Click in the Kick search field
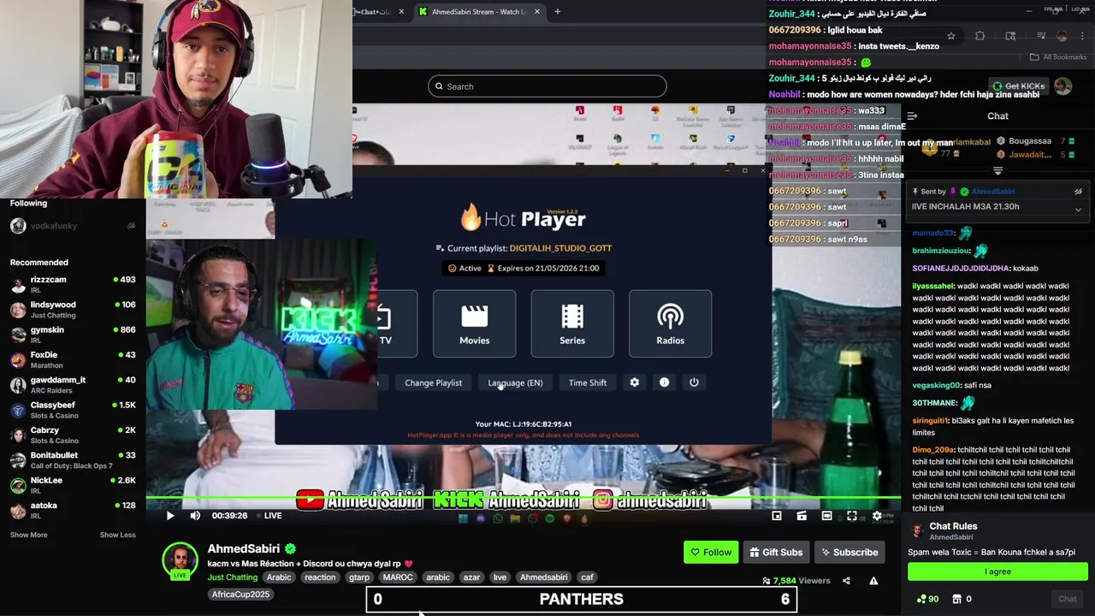The width and height of the screenshot is (1095, 616). pos(547,86)
